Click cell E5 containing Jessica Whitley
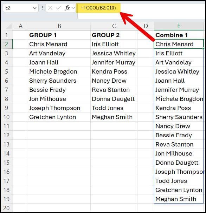 coord(179,71)
